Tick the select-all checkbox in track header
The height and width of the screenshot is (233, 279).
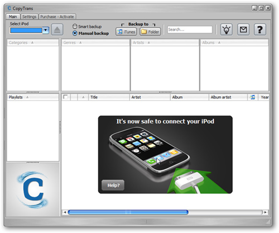[65, 97]
